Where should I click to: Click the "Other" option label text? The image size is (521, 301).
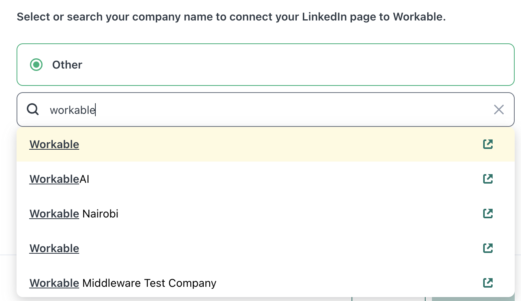click(67, 65)
